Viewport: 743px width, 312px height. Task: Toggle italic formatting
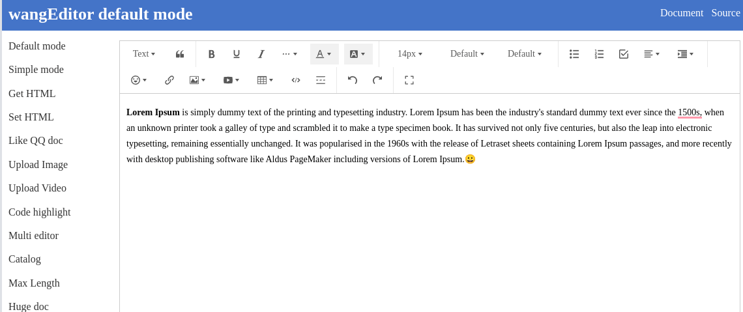261,54
